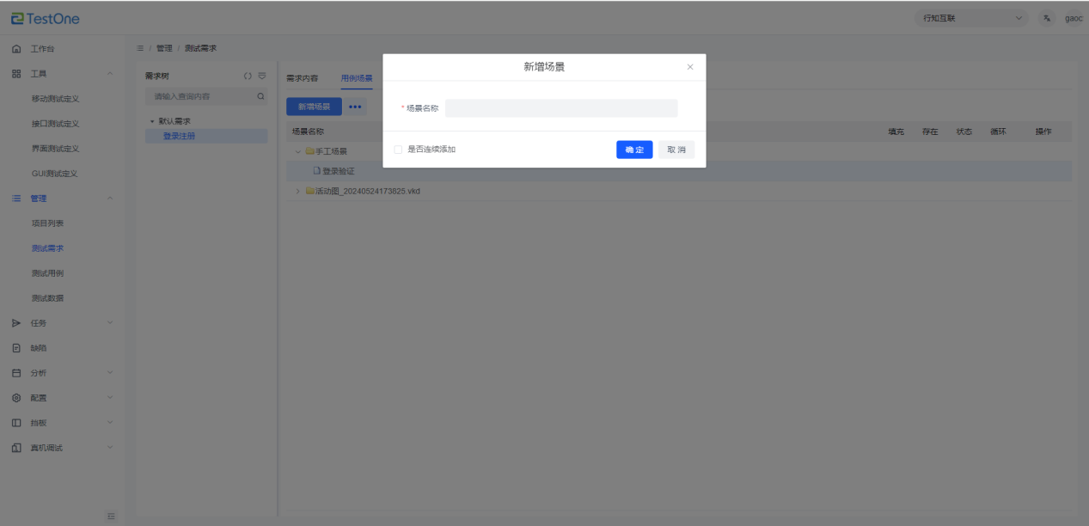Image resolution: width=1089 pixels, height=526 pixels.
Task: Switch to the 需求内容 tab
Action: 303,78
